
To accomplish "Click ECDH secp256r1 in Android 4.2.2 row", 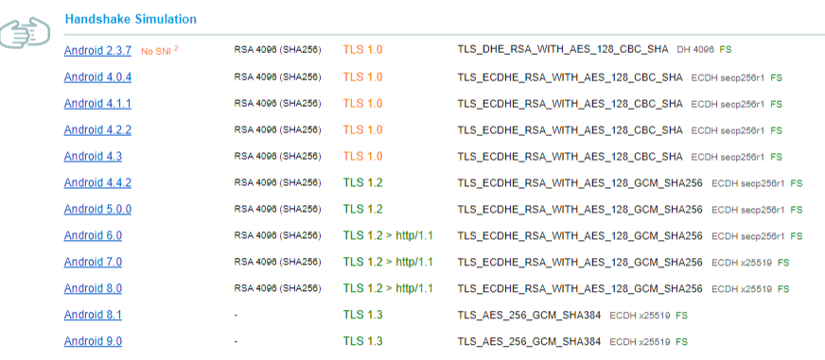I will (728, 130).
